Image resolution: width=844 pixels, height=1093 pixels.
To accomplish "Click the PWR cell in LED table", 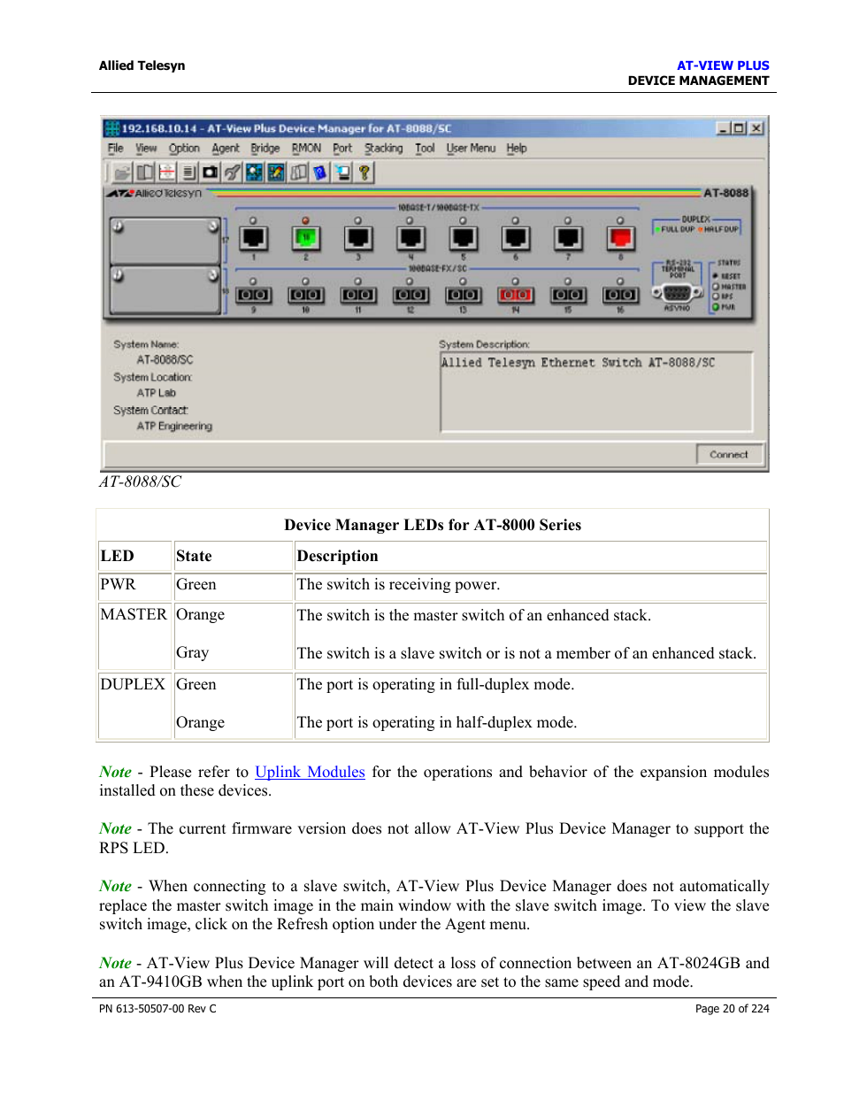I will coord(134,585).
